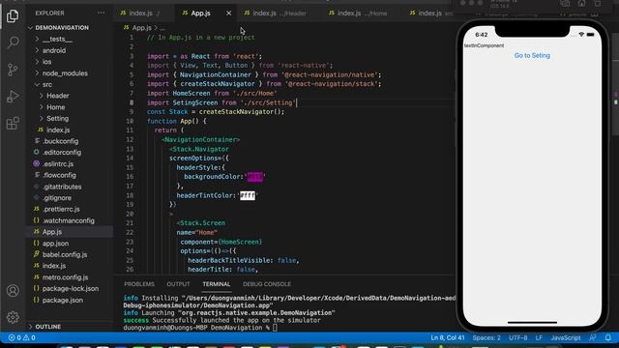This screenshot has height=348, width=619.
Task: Tap Go to Seting in simulator
Action: point(532,56)
